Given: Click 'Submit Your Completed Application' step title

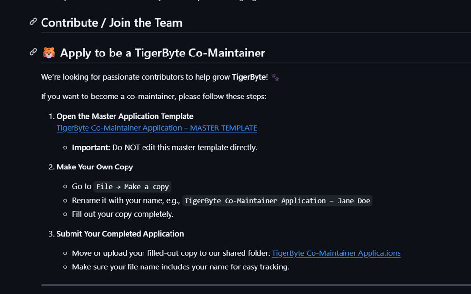Looking at the screenshot, I should 120,234.
